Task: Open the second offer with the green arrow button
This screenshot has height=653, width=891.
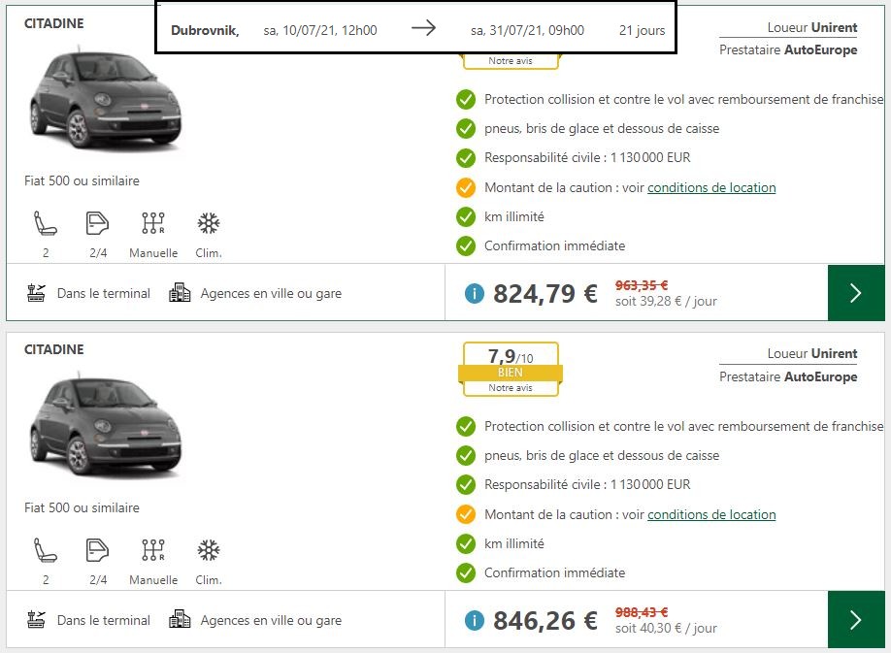Action: click(855, 620)
